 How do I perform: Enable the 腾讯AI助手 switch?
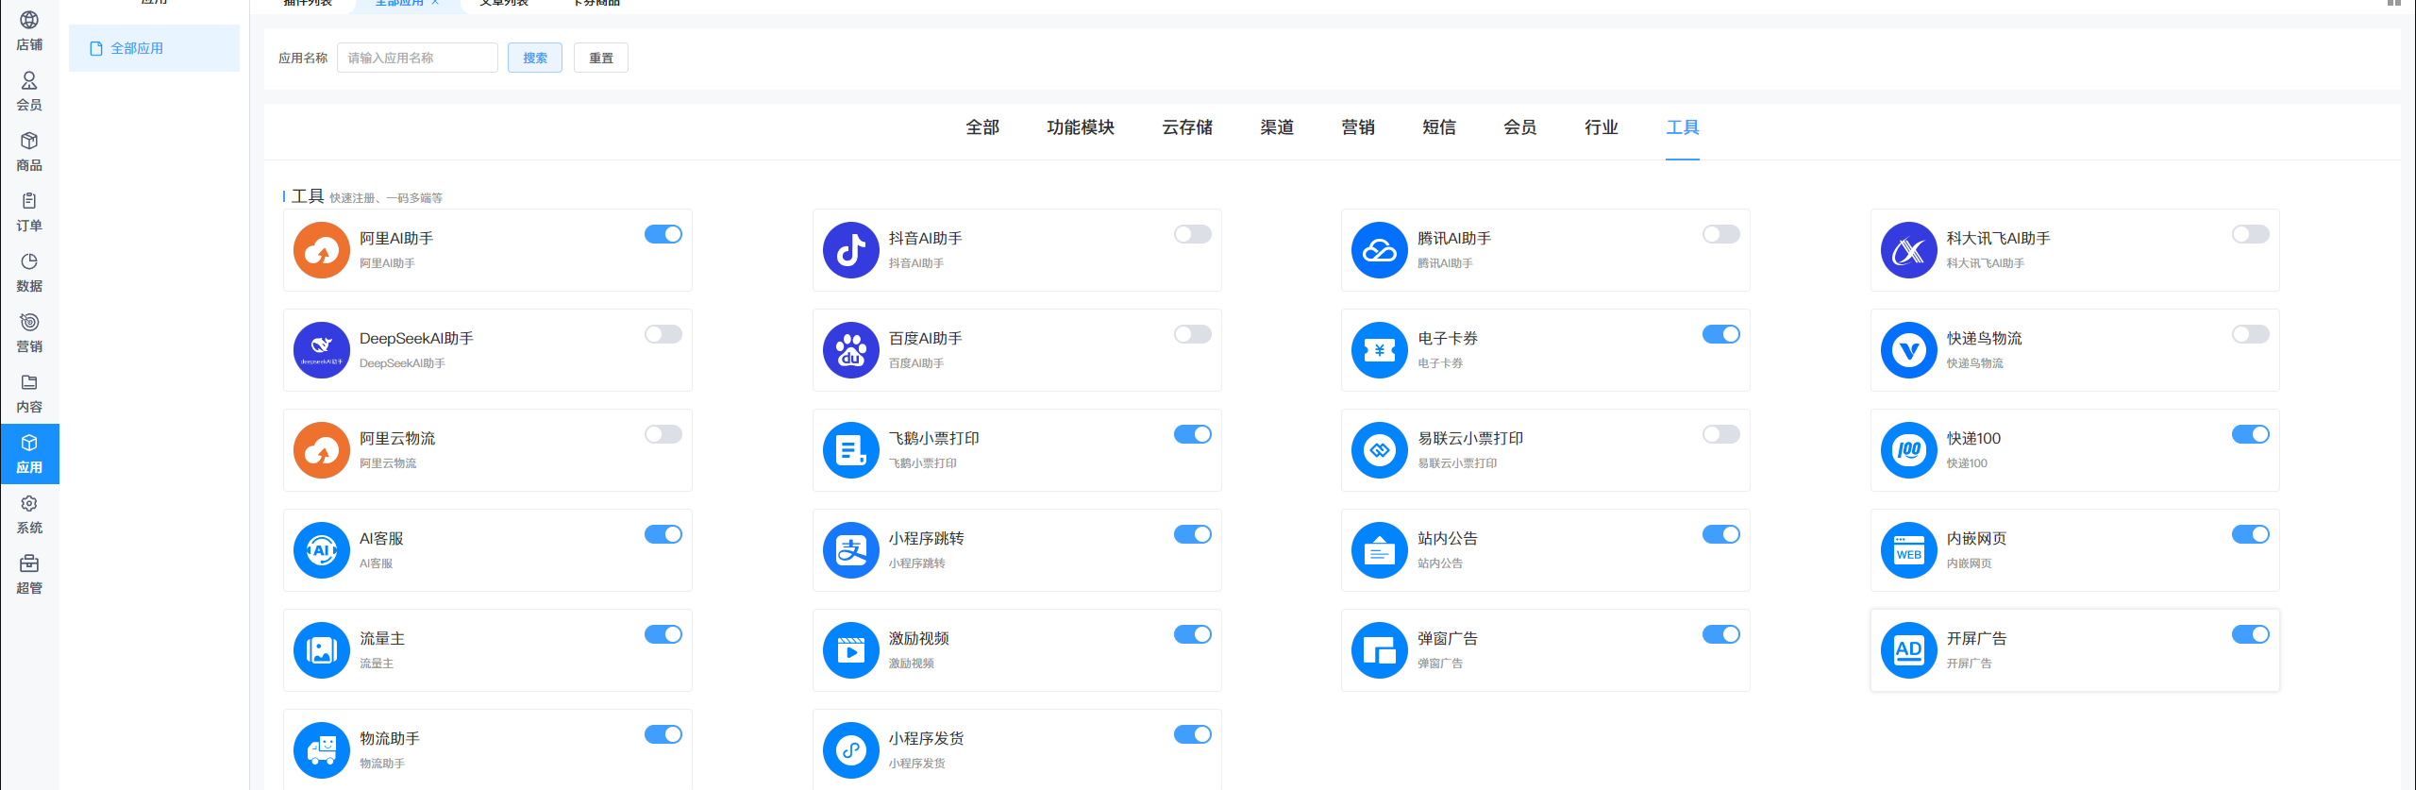[1721, 234]
